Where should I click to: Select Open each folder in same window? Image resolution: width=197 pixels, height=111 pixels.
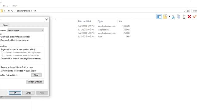pyautogui.click(x=15, y=37)
